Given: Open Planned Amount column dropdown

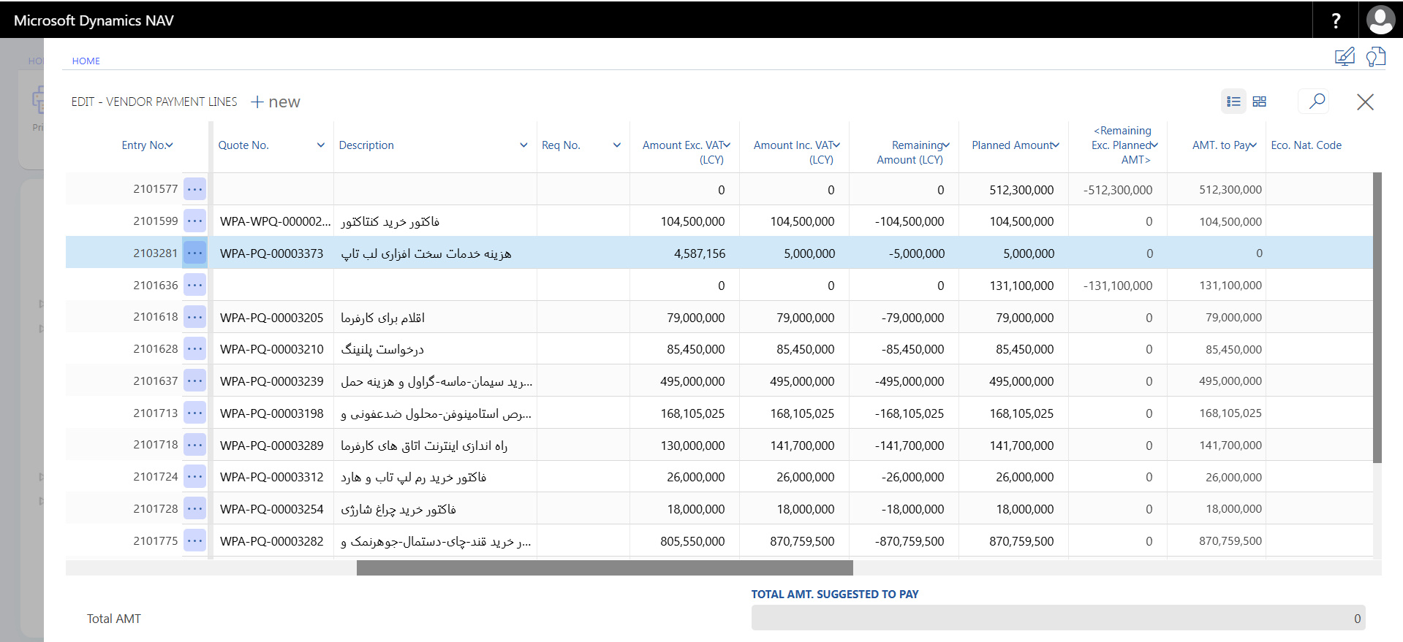Looking at the screenshot, I should pyautogui.click(x=1056, y=145).
